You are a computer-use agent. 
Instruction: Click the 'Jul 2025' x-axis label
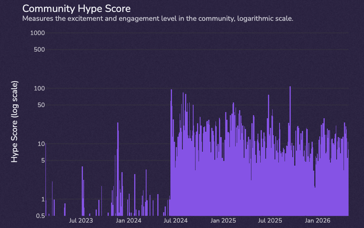[270, 220]
